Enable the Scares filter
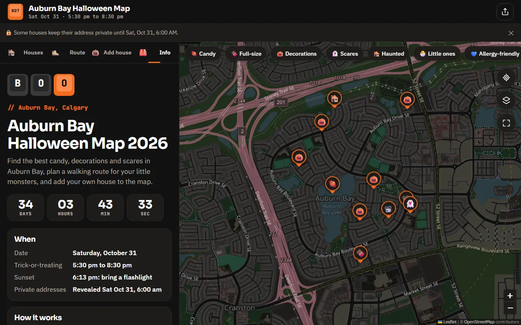 (x=345, y=54)
